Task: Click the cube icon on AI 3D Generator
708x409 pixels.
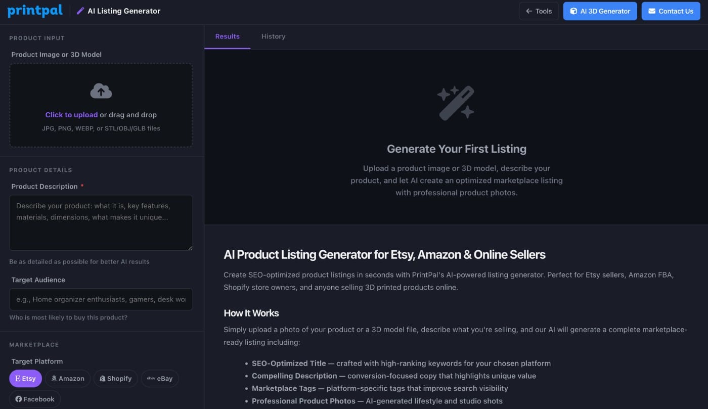Action: [573, 11]
